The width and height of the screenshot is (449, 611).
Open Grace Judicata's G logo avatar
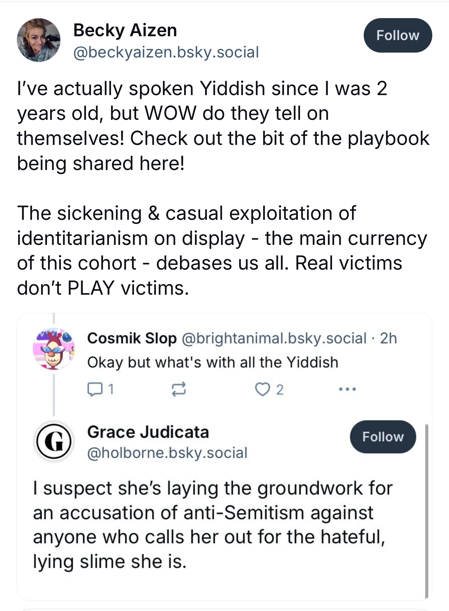[x=54, y=441]
